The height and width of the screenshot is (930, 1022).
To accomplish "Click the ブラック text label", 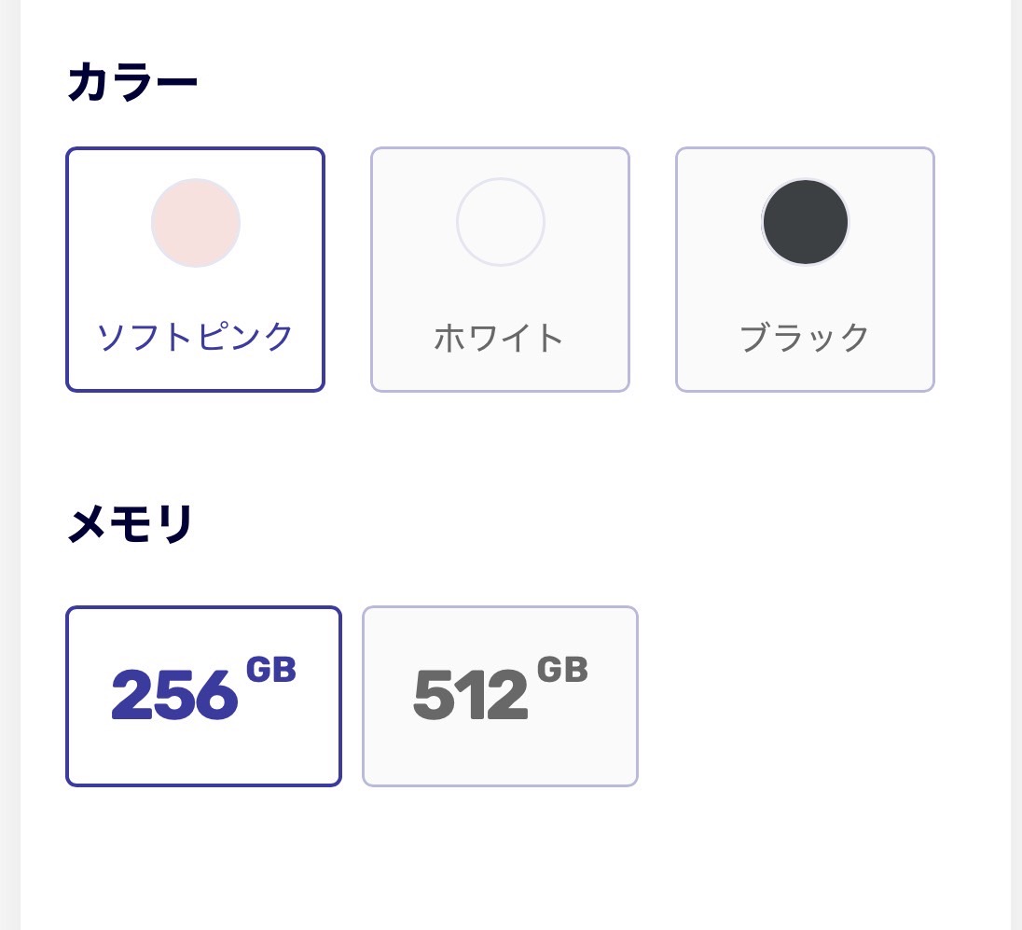I will tap(805, 338).
